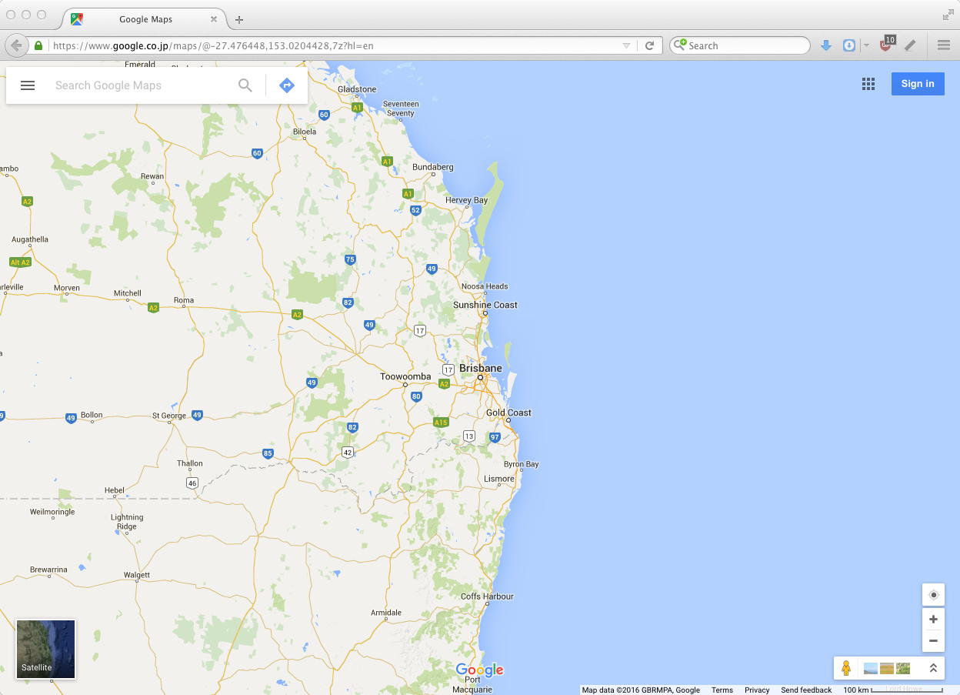Open the third photo thumbnail in imagery strip
960x695 pixels.
(903, 668)
